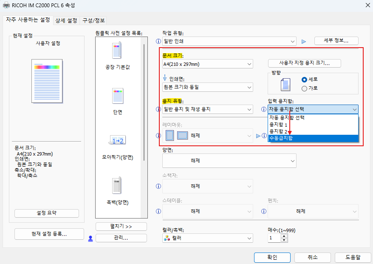Choose 자동 용지함 선택 from the list
Image resolution: width=373 pixels, height=264 pixels.
pos(313,118)
